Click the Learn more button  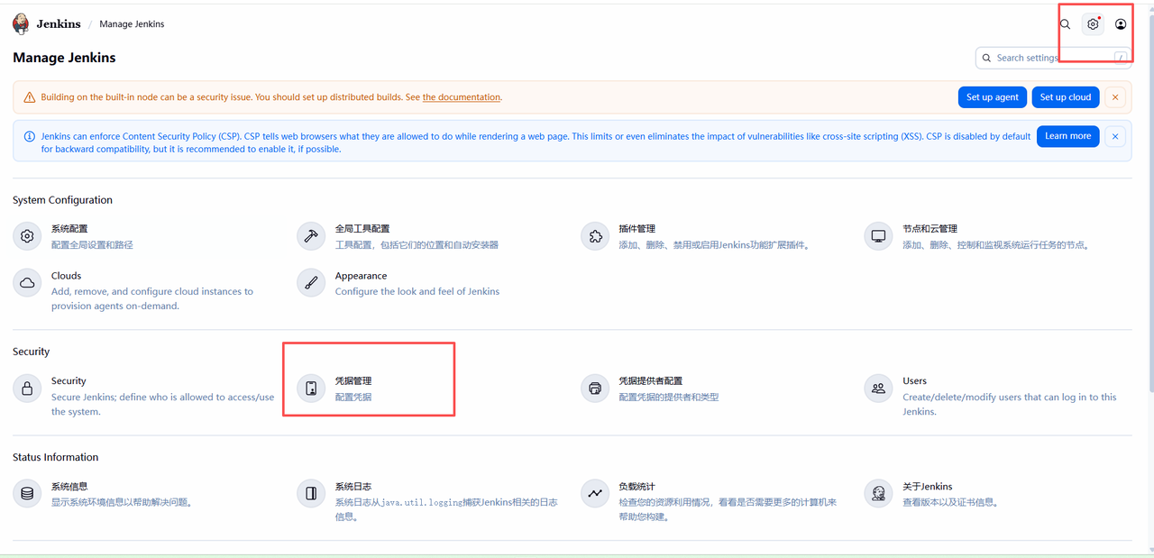[x=1068, y=136]
